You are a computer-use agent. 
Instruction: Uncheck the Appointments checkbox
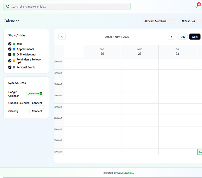click(10, 49)
